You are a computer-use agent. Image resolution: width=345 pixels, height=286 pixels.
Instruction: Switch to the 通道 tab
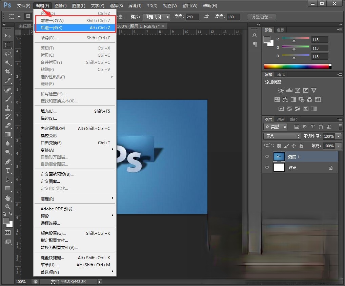281,119
